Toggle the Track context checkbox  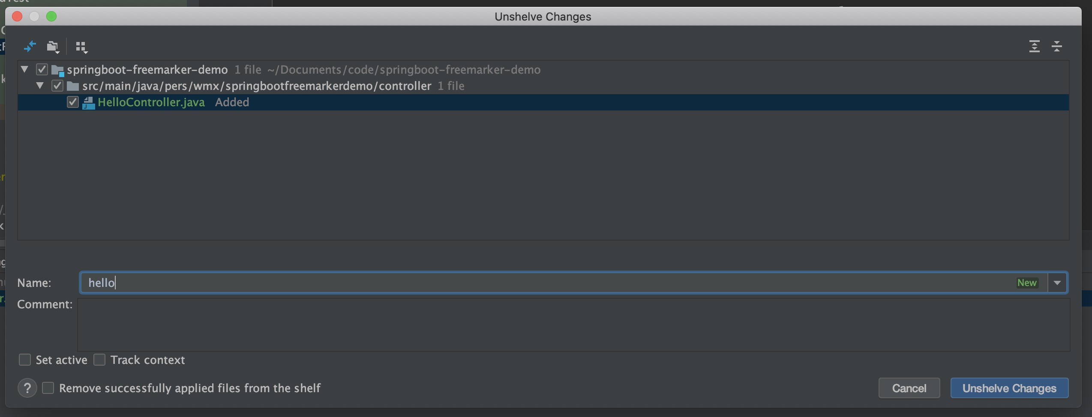point(99,360)
